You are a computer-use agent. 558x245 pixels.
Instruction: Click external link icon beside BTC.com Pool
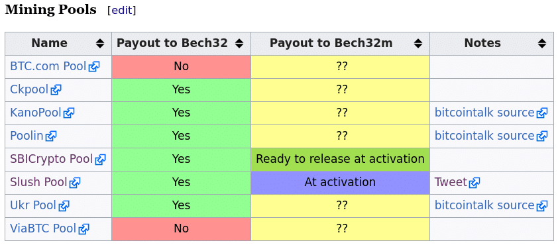click(x=94, y=66)
